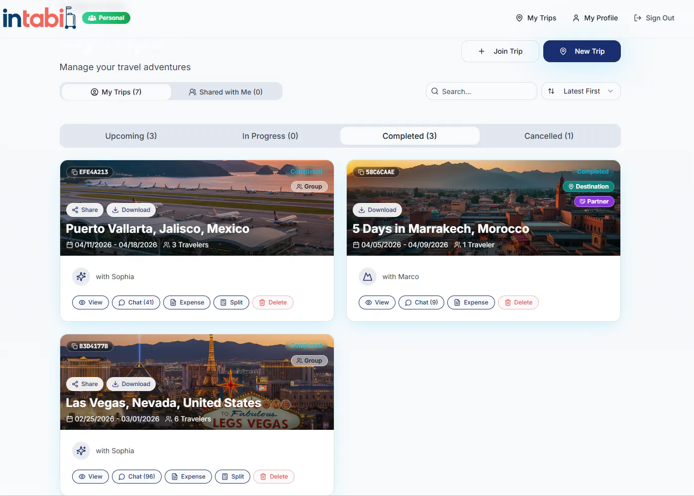Show Upcoming (3) trips
The image size is (694, 496).
click(x=131, y=136)
